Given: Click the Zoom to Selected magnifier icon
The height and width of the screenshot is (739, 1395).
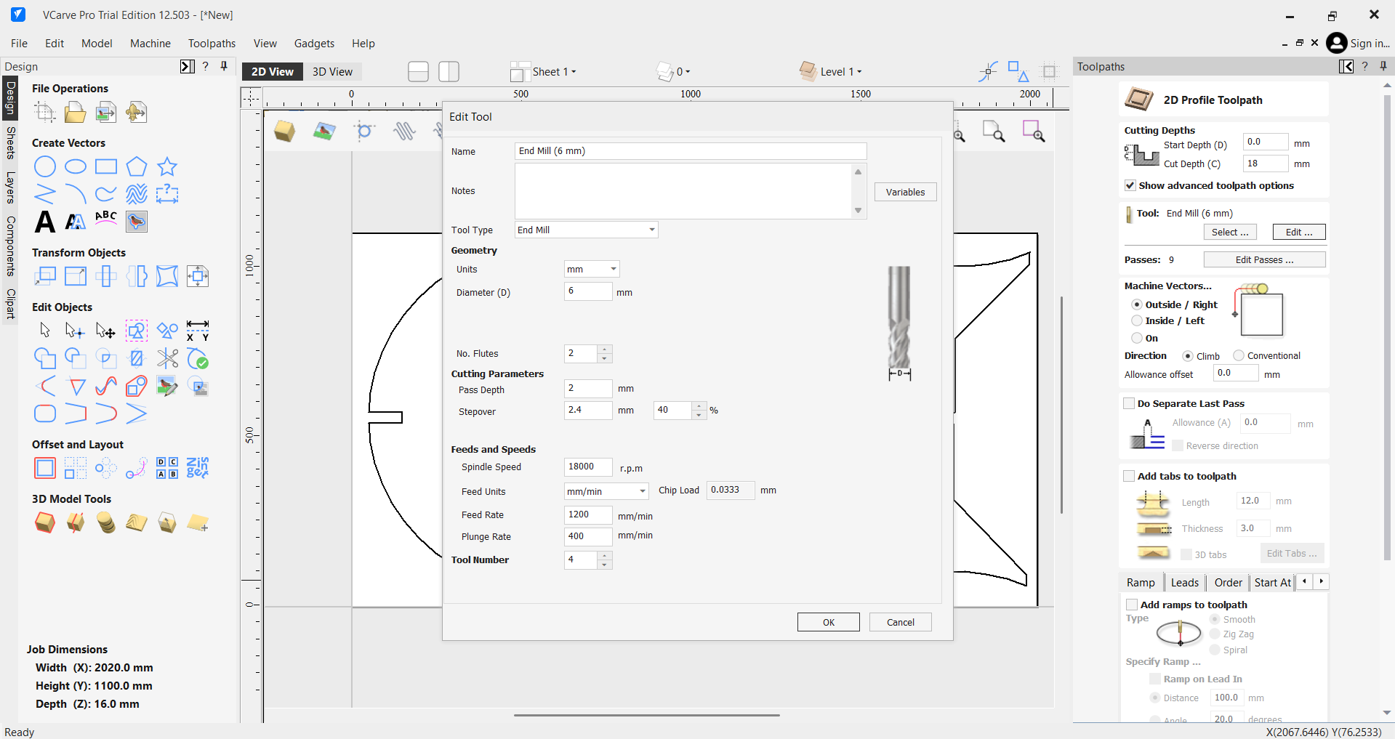Looking at the screenshot, I should (1034, 132).
